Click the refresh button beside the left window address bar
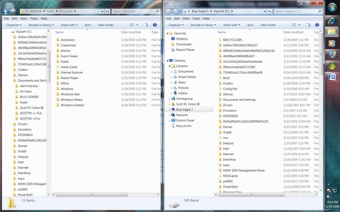The image size is (340, 212). pyautogui.click(x=108, y=11)
